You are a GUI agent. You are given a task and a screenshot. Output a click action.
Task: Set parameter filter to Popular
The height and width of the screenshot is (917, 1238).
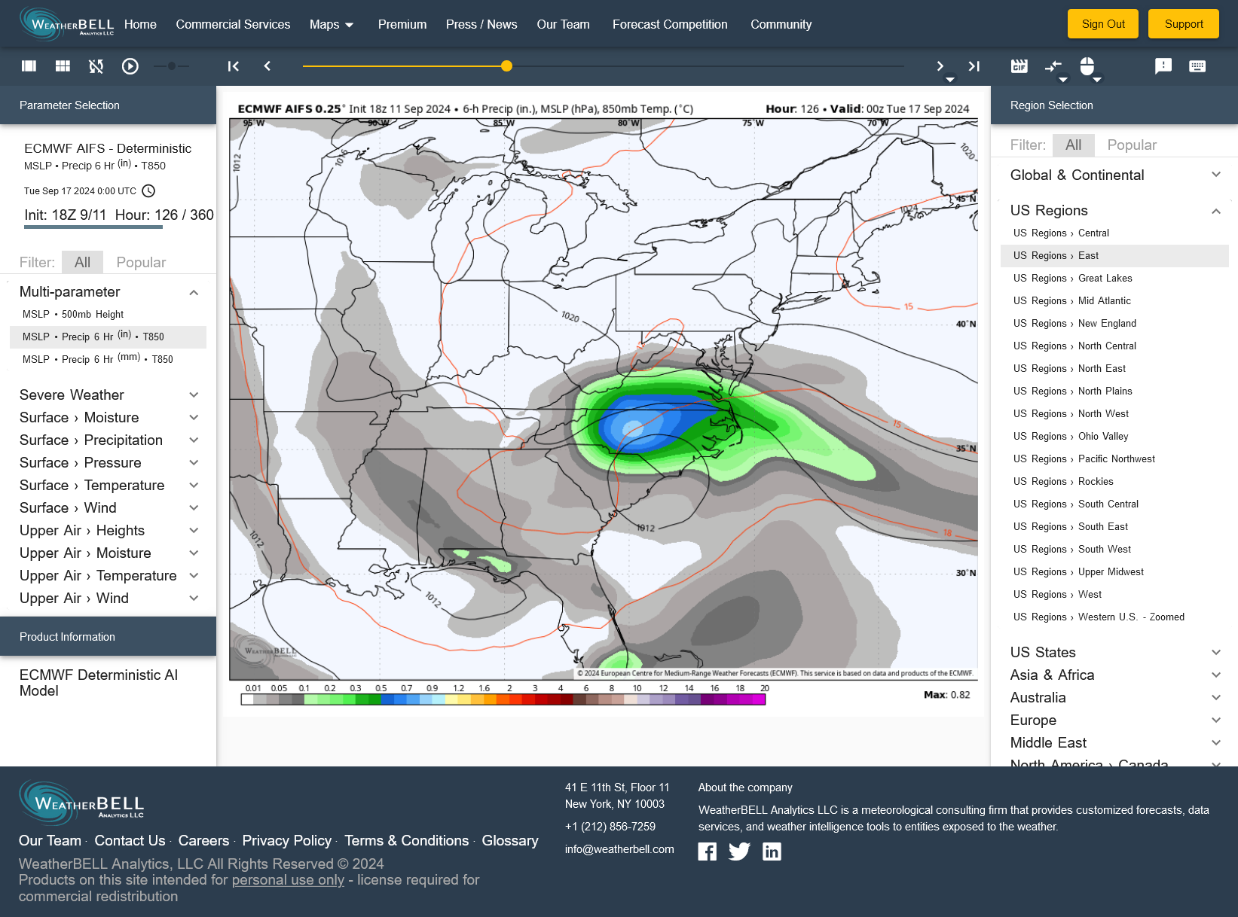point(141,263)
